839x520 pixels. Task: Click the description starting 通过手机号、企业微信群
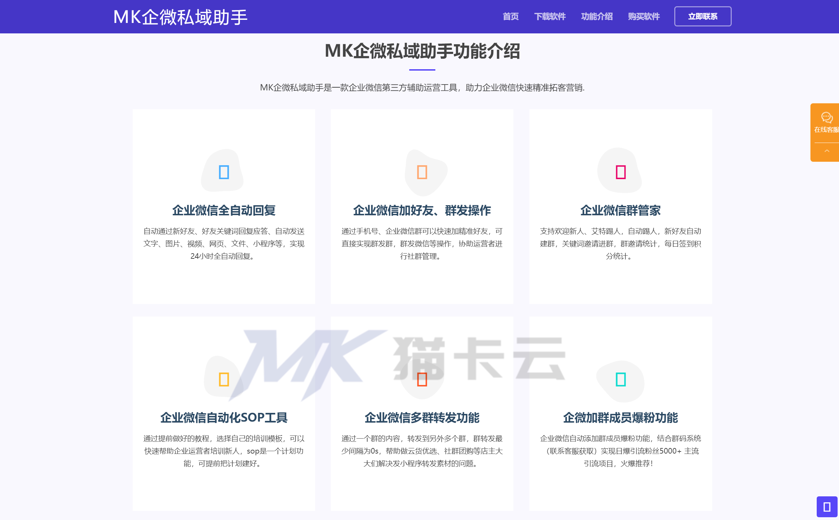pos(422,244)
